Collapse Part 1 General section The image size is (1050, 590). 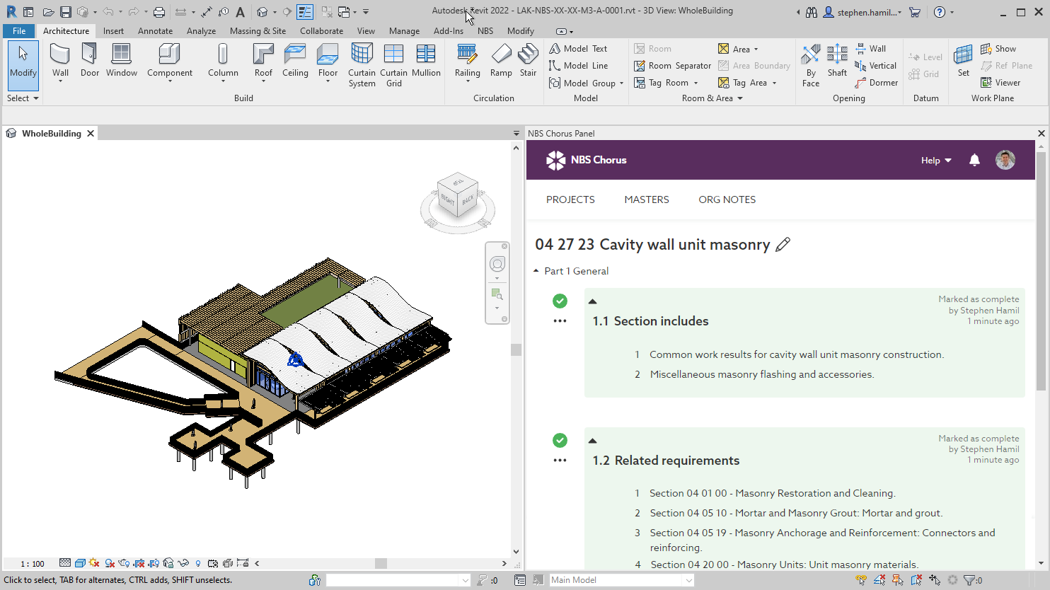point(536,271)
